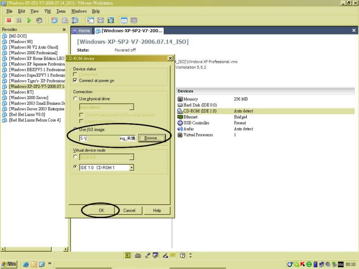Click the Hard Disk (IDE 0:0) device icon

180,105
